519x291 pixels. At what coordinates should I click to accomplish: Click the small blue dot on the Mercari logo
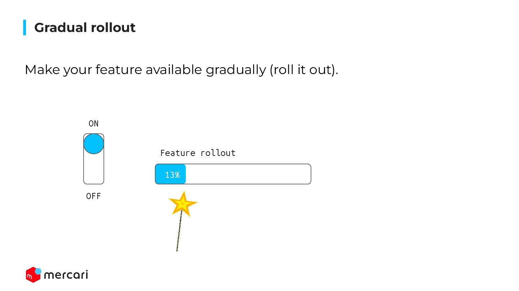(x=38, y=271)
